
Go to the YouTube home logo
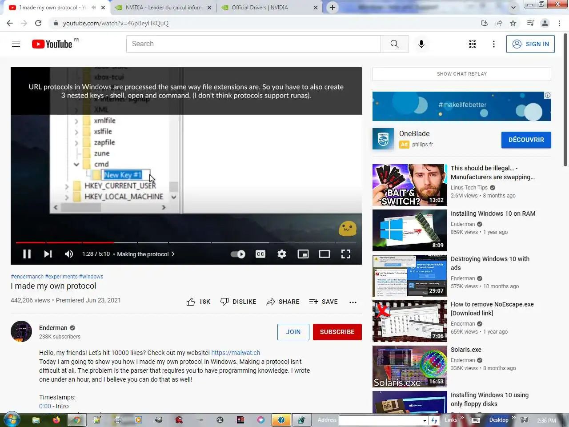click(x=52, y=44)
